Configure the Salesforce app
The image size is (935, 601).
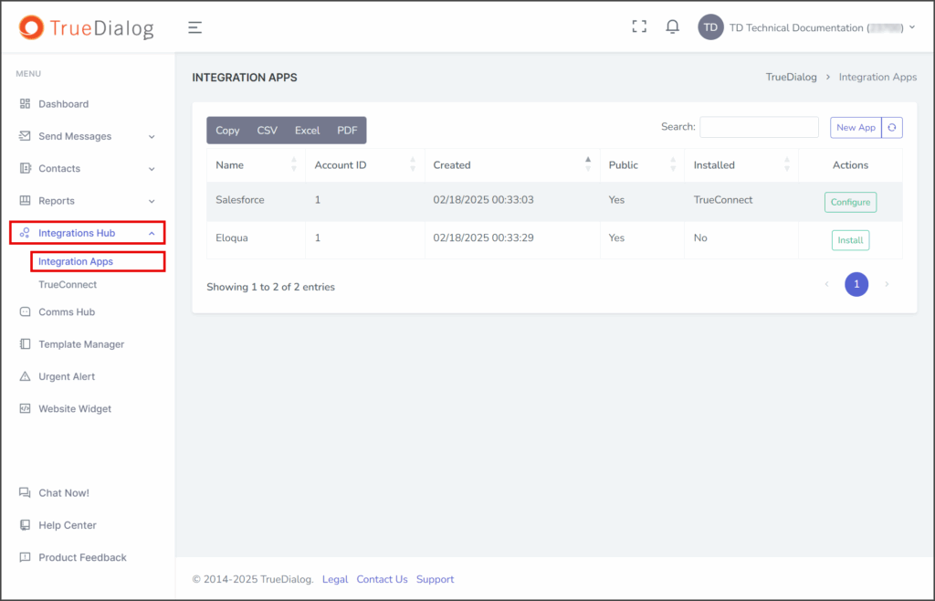pos(850,202)
